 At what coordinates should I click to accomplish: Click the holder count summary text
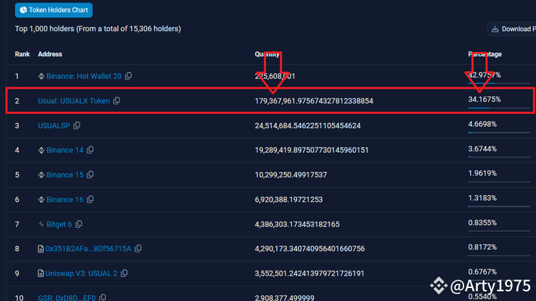(98, 28)
